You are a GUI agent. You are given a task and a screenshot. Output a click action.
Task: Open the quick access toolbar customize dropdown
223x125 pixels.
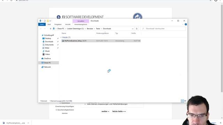click(50, 21)
